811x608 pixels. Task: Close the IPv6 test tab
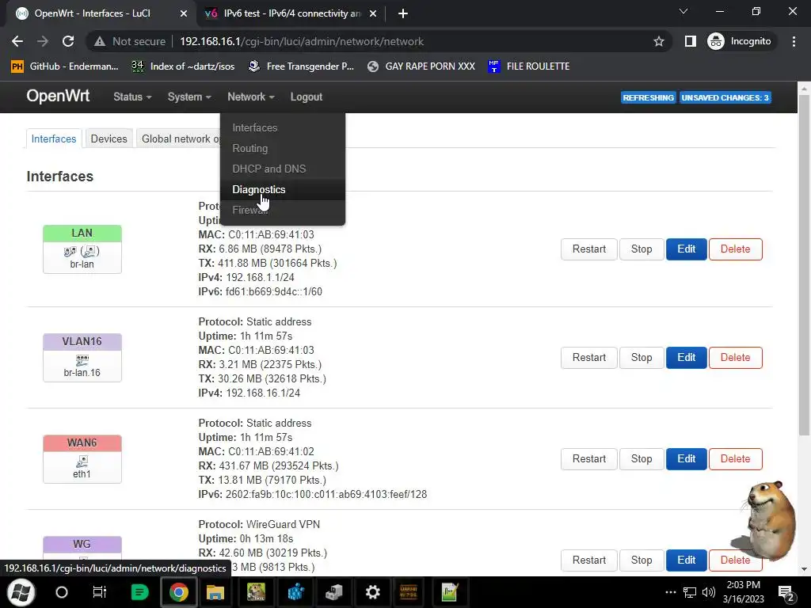[x=373, y=13]
